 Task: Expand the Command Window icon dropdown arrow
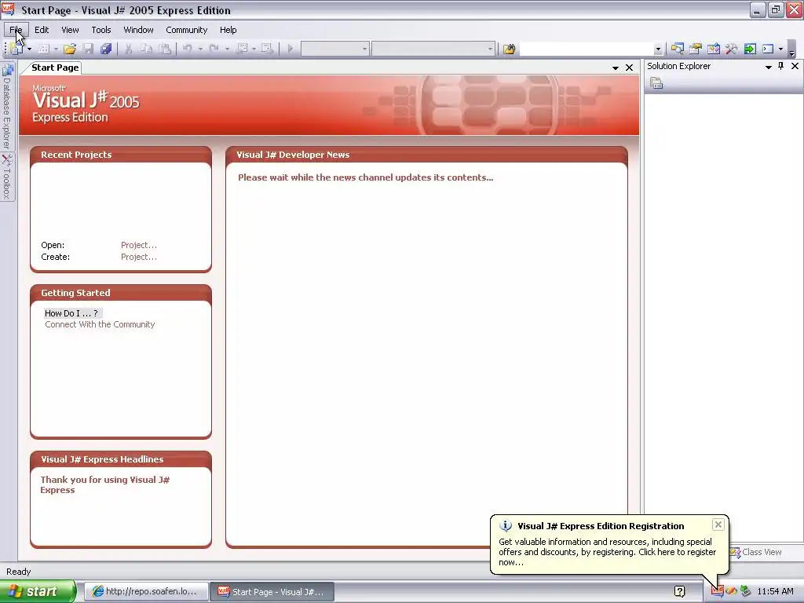pos(780,49)
